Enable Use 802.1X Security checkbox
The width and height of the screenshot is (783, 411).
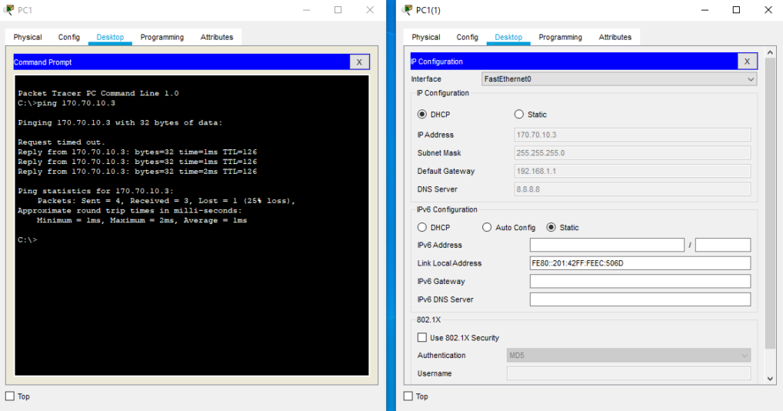(422, 338)
